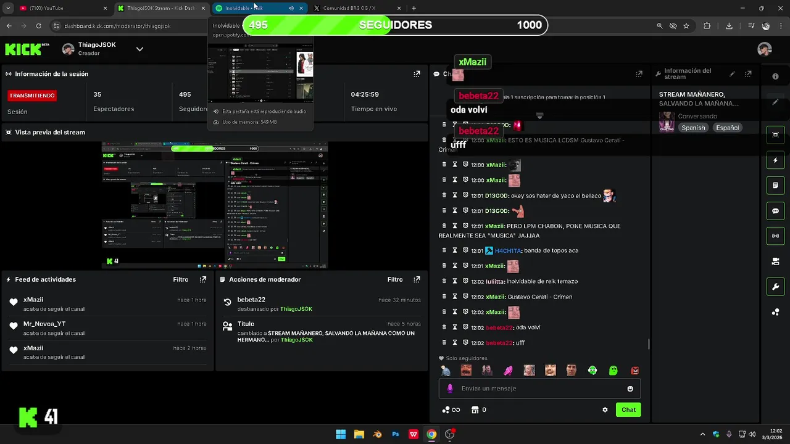Mute the Inolvidable Spotify tab audio

[291, 8]
